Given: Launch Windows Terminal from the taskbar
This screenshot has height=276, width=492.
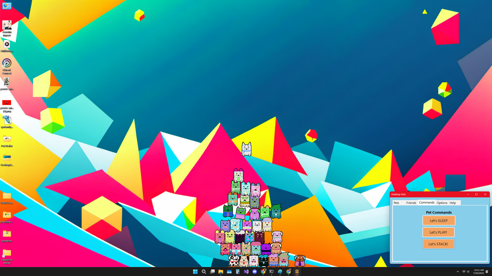Looking at the screenshot, I should point(272,272).
